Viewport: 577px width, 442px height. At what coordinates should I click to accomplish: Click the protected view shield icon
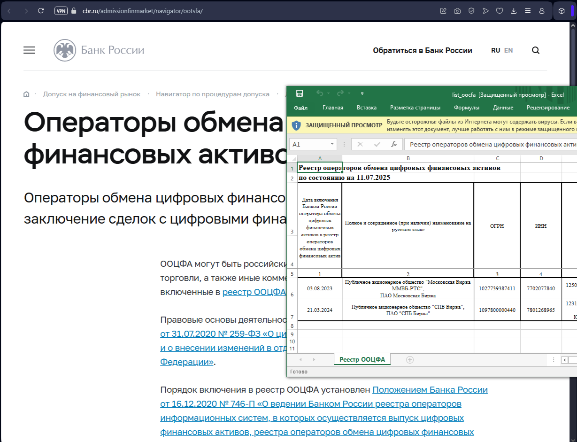pyautogui.click(x=296, y=125)
